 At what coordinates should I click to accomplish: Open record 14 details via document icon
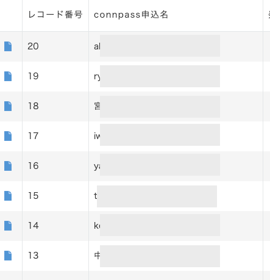point(8,226)
